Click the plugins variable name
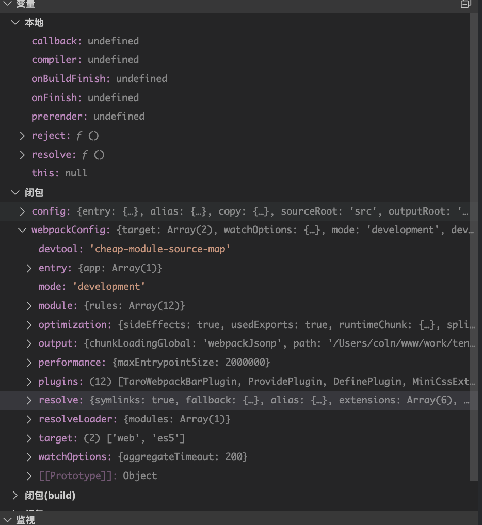The height and width of the screenshot is (525, 482). [58, 382]
